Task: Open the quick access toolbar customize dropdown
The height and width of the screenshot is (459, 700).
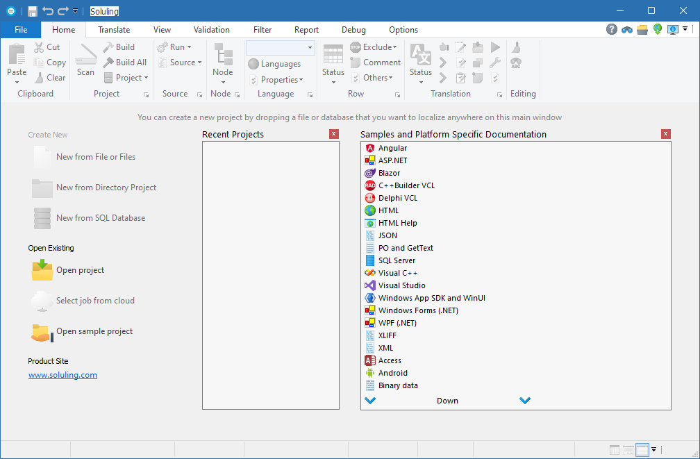Action: pyautogui.click(x=75, y=11)
